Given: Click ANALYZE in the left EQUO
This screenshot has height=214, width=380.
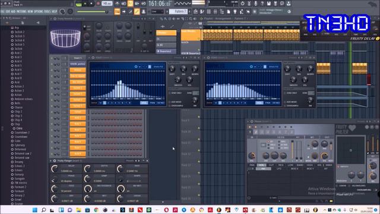Looking at the screenshot, I should pos(159,67).
